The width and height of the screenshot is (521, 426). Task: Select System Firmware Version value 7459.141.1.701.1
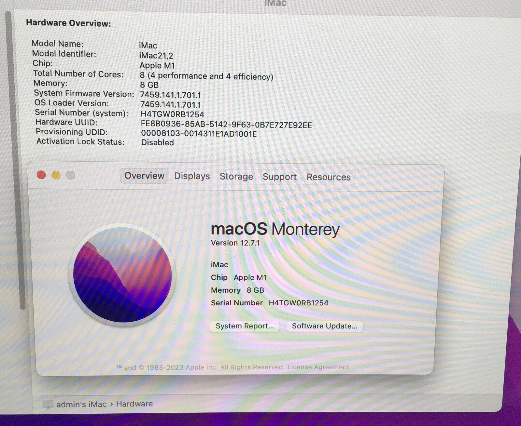(170, 95)
